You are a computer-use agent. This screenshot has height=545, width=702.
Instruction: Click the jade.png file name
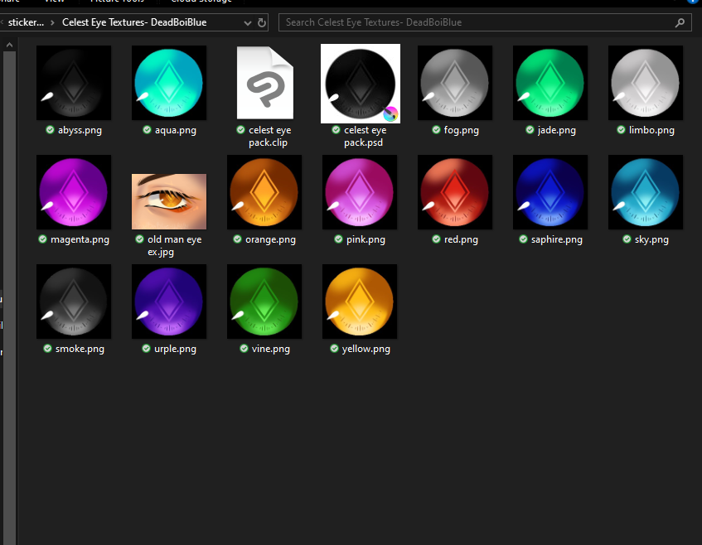(x=556, y=130)
